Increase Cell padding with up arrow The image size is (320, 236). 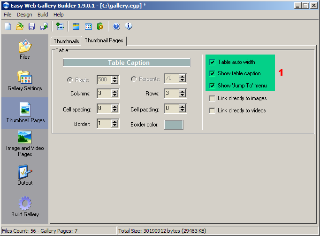182,106
